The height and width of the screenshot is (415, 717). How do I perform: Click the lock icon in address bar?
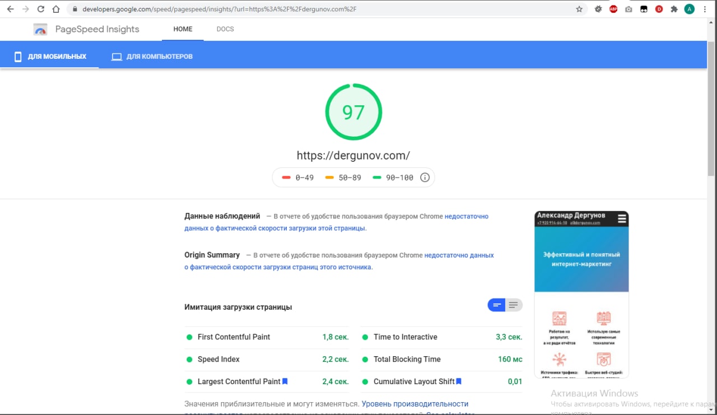point(75,9)
